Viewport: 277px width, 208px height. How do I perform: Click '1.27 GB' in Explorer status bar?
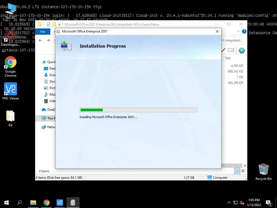(x=189, y=178)
